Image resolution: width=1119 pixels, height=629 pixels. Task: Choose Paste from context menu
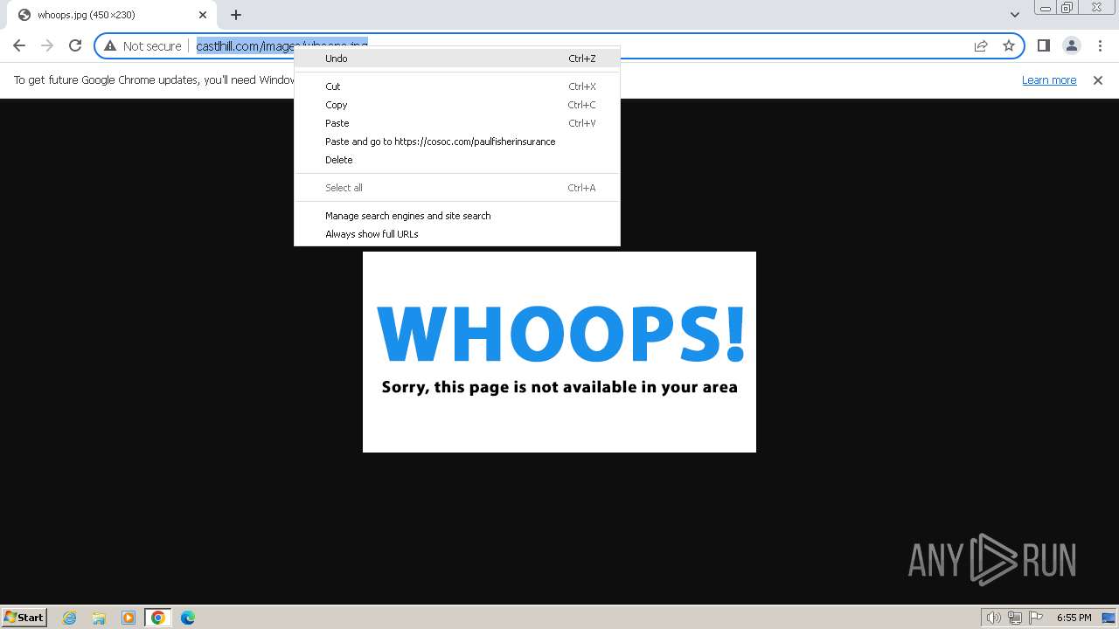457,123
